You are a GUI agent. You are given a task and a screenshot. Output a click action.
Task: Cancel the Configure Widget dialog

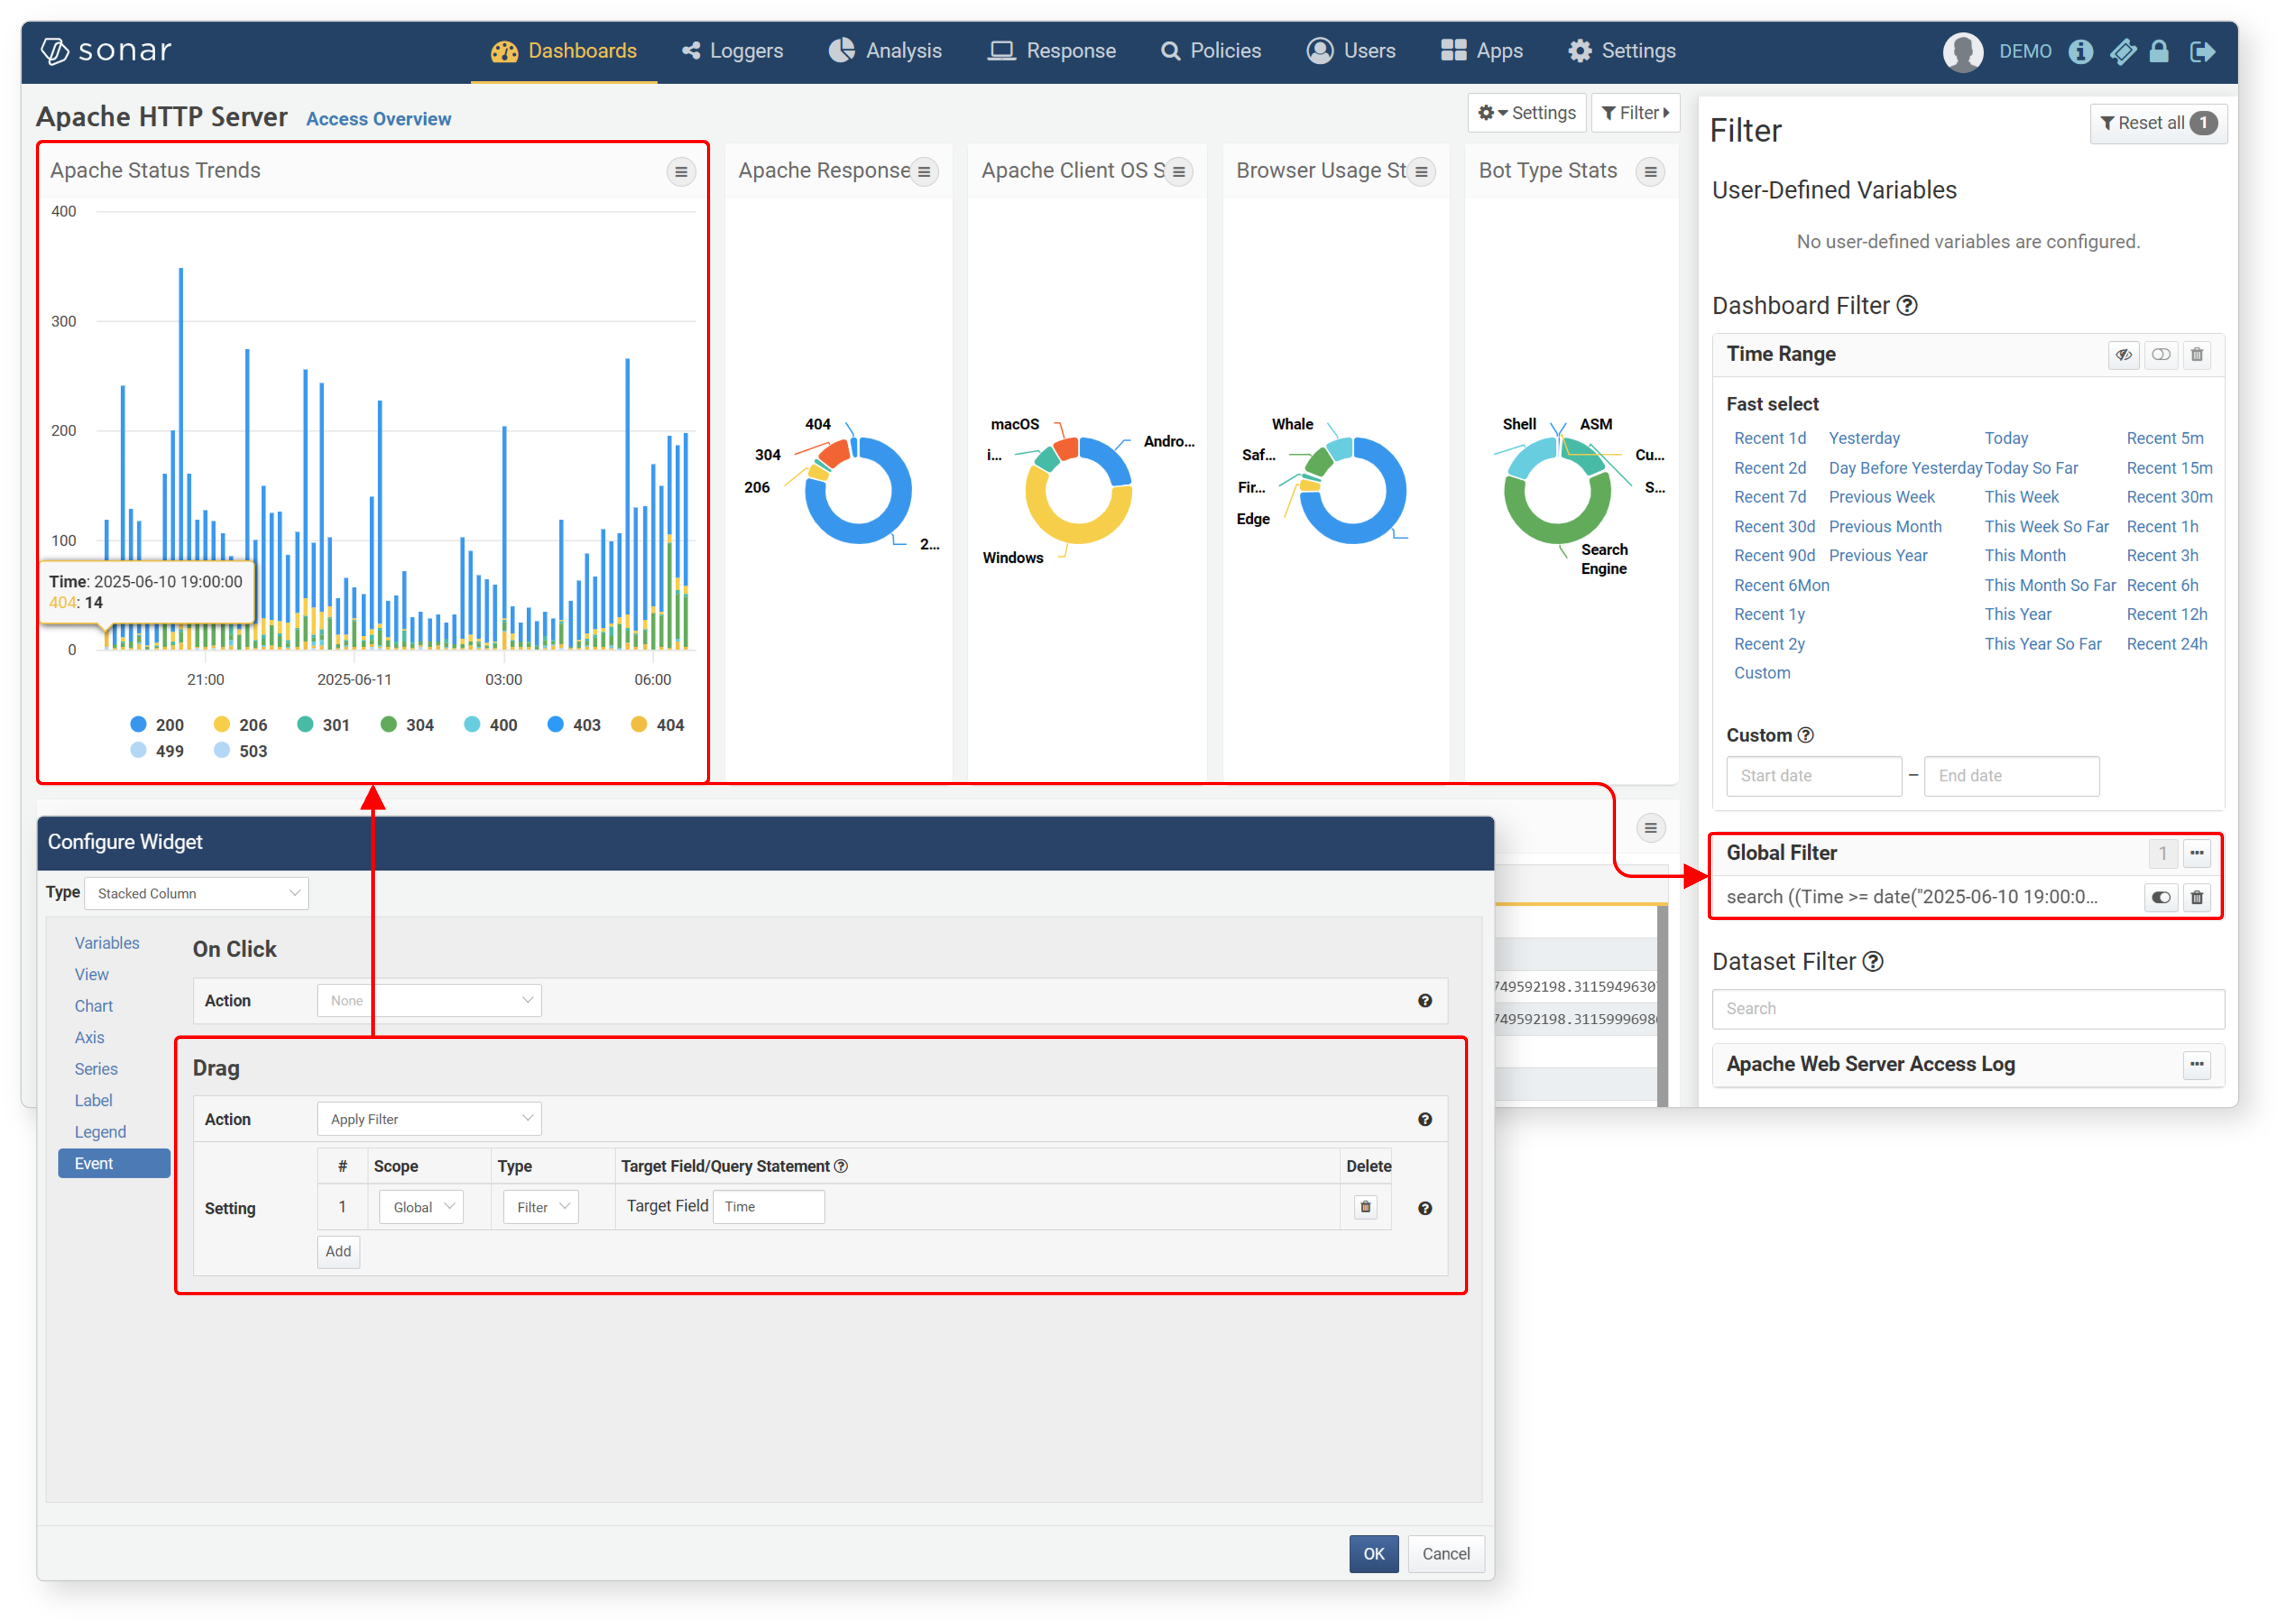(x=1445, y=1554)
